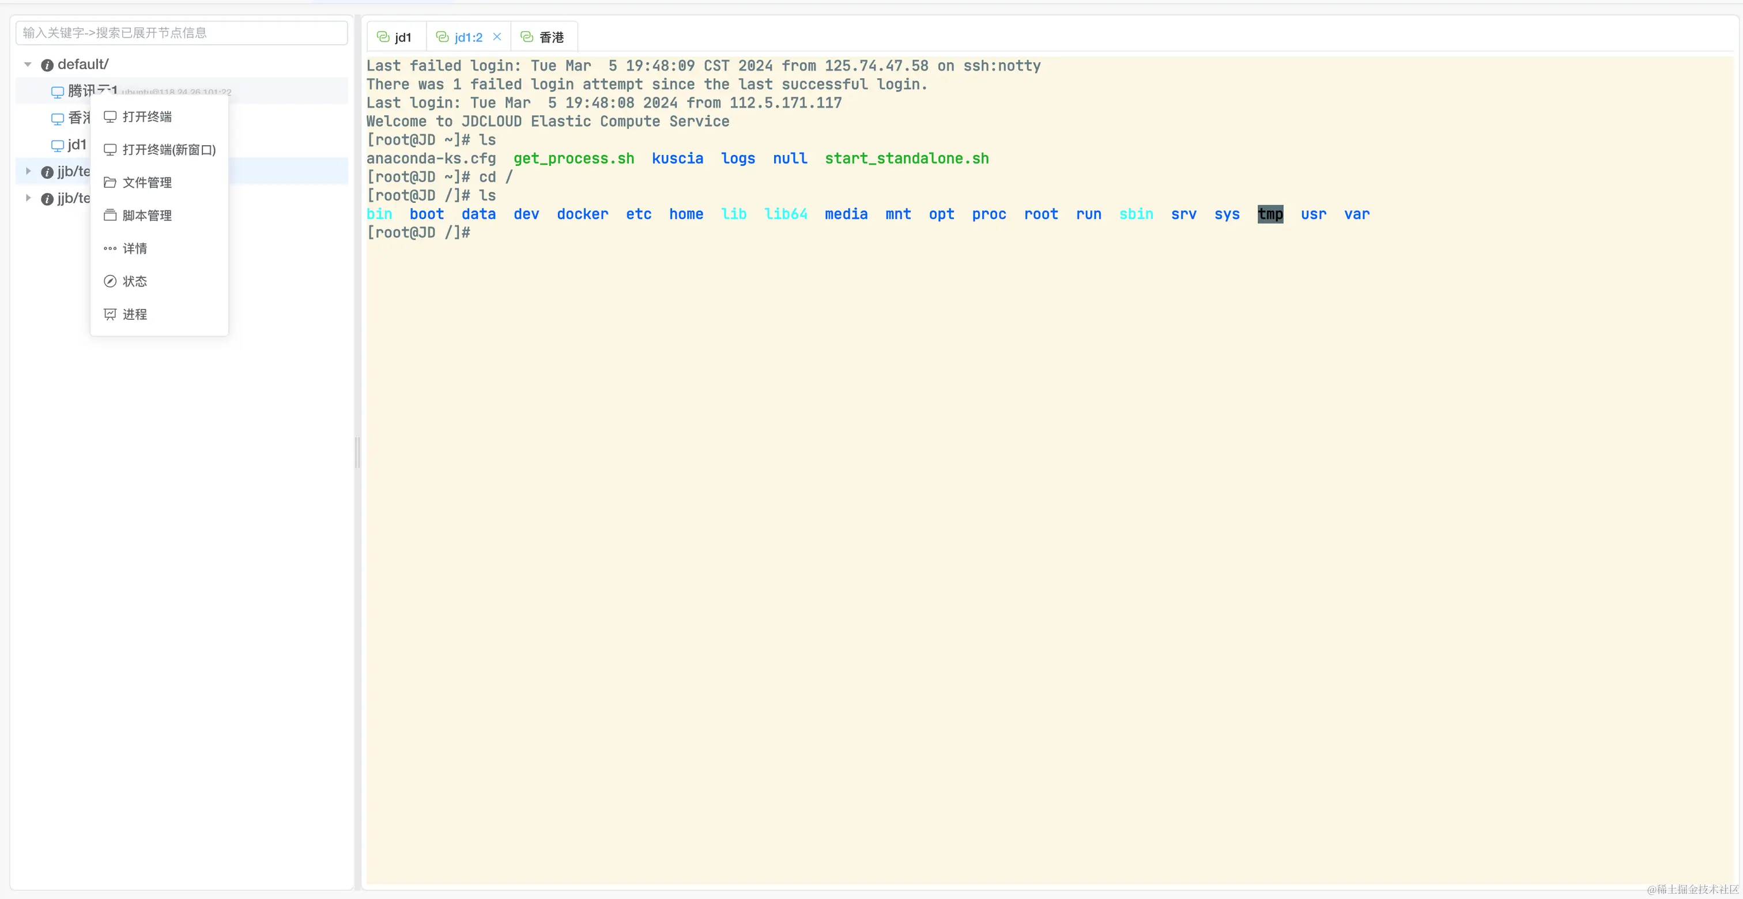Collapse the default/ tree group
Viewport: 1743px width, 899px height.
coord(28,65)
